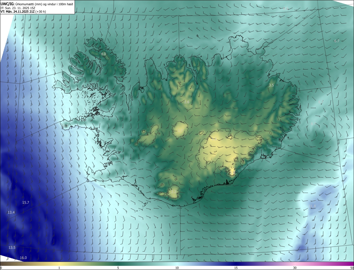354x270 pixels.
Task: Click the 0 tick on the color scale
Action: 1,268
